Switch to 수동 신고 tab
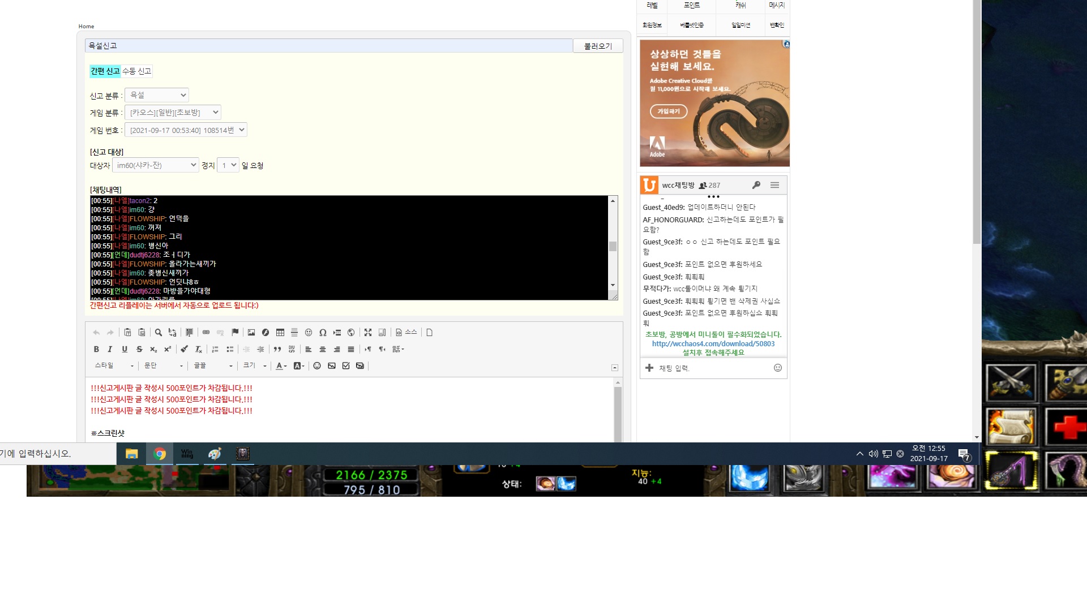Image resolution: width=1087 pixels, height=611 pixels. point(137,71)
